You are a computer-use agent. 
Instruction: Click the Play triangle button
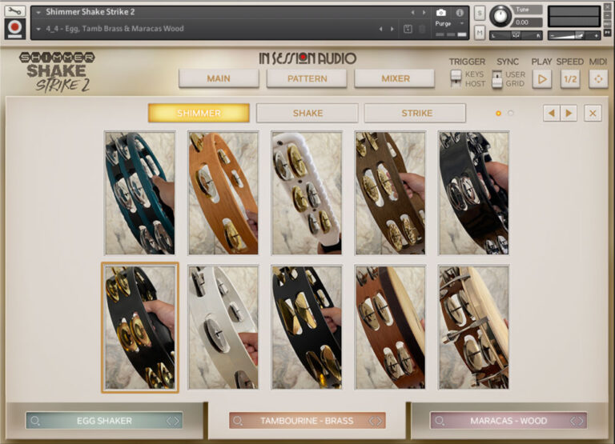542,79
